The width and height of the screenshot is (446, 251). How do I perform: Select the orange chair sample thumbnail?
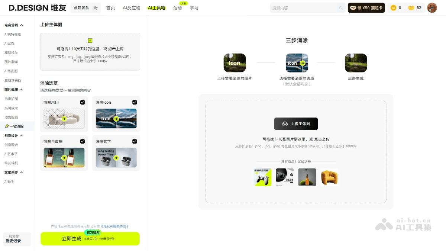(x=329, y=177)
